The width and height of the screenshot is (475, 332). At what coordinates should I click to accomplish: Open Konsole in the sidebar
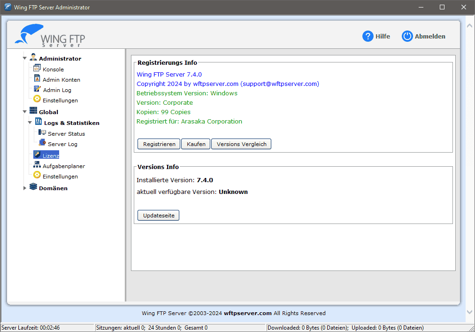pyautogui.click(x=54, y=69)
